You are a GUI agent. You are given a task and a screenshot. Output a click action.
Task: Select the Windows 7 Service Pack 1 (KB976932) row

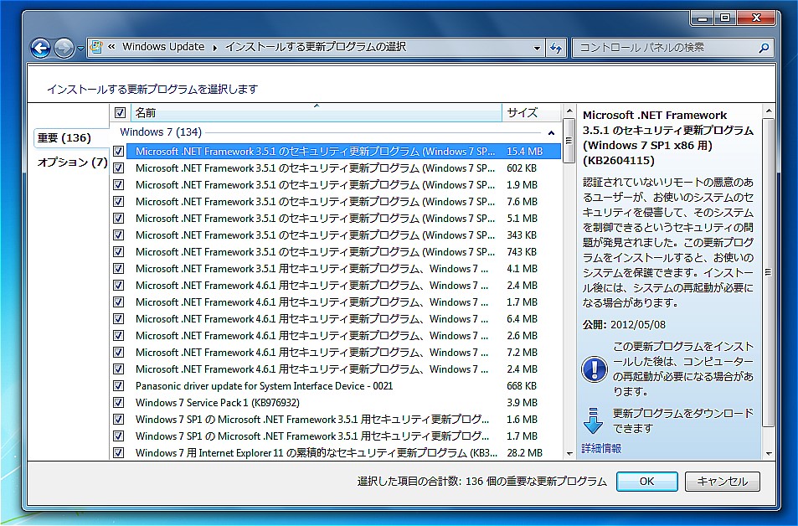point(337,403)
